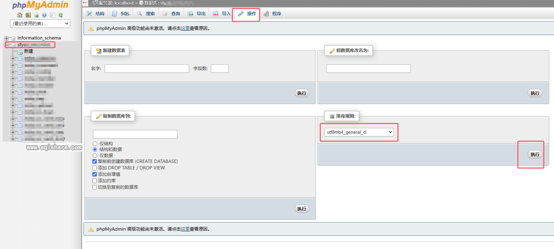Select the 仅结构 radio button
This screenshot has width=554, height=249.
tap(95, 144)
